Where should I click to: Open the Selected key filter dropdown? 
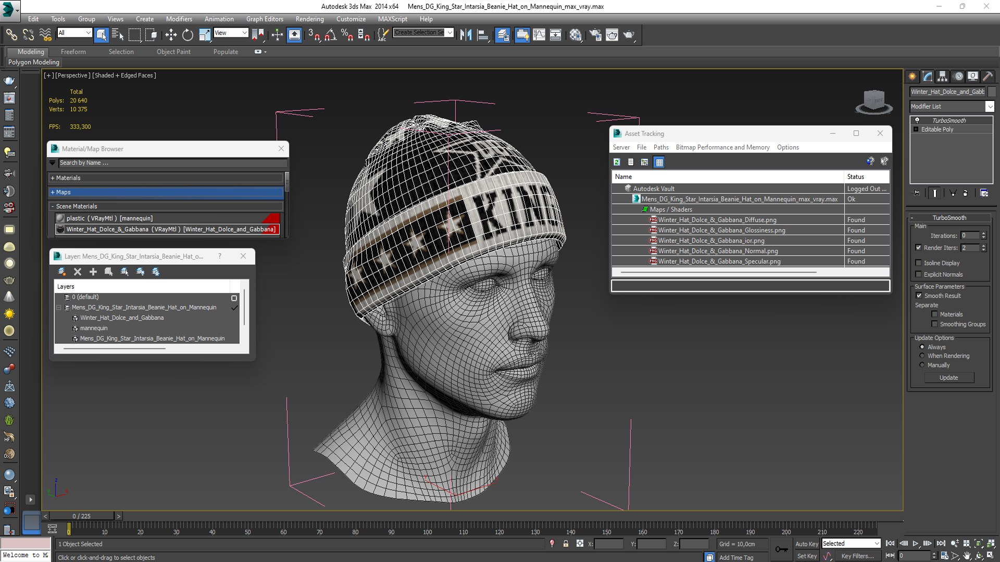pyautogui.click(x=851, y=543)
